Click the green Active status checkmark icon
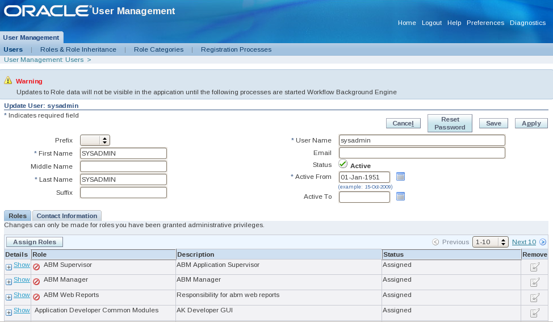This screenshot has width=553, height=322. (343, 164)
